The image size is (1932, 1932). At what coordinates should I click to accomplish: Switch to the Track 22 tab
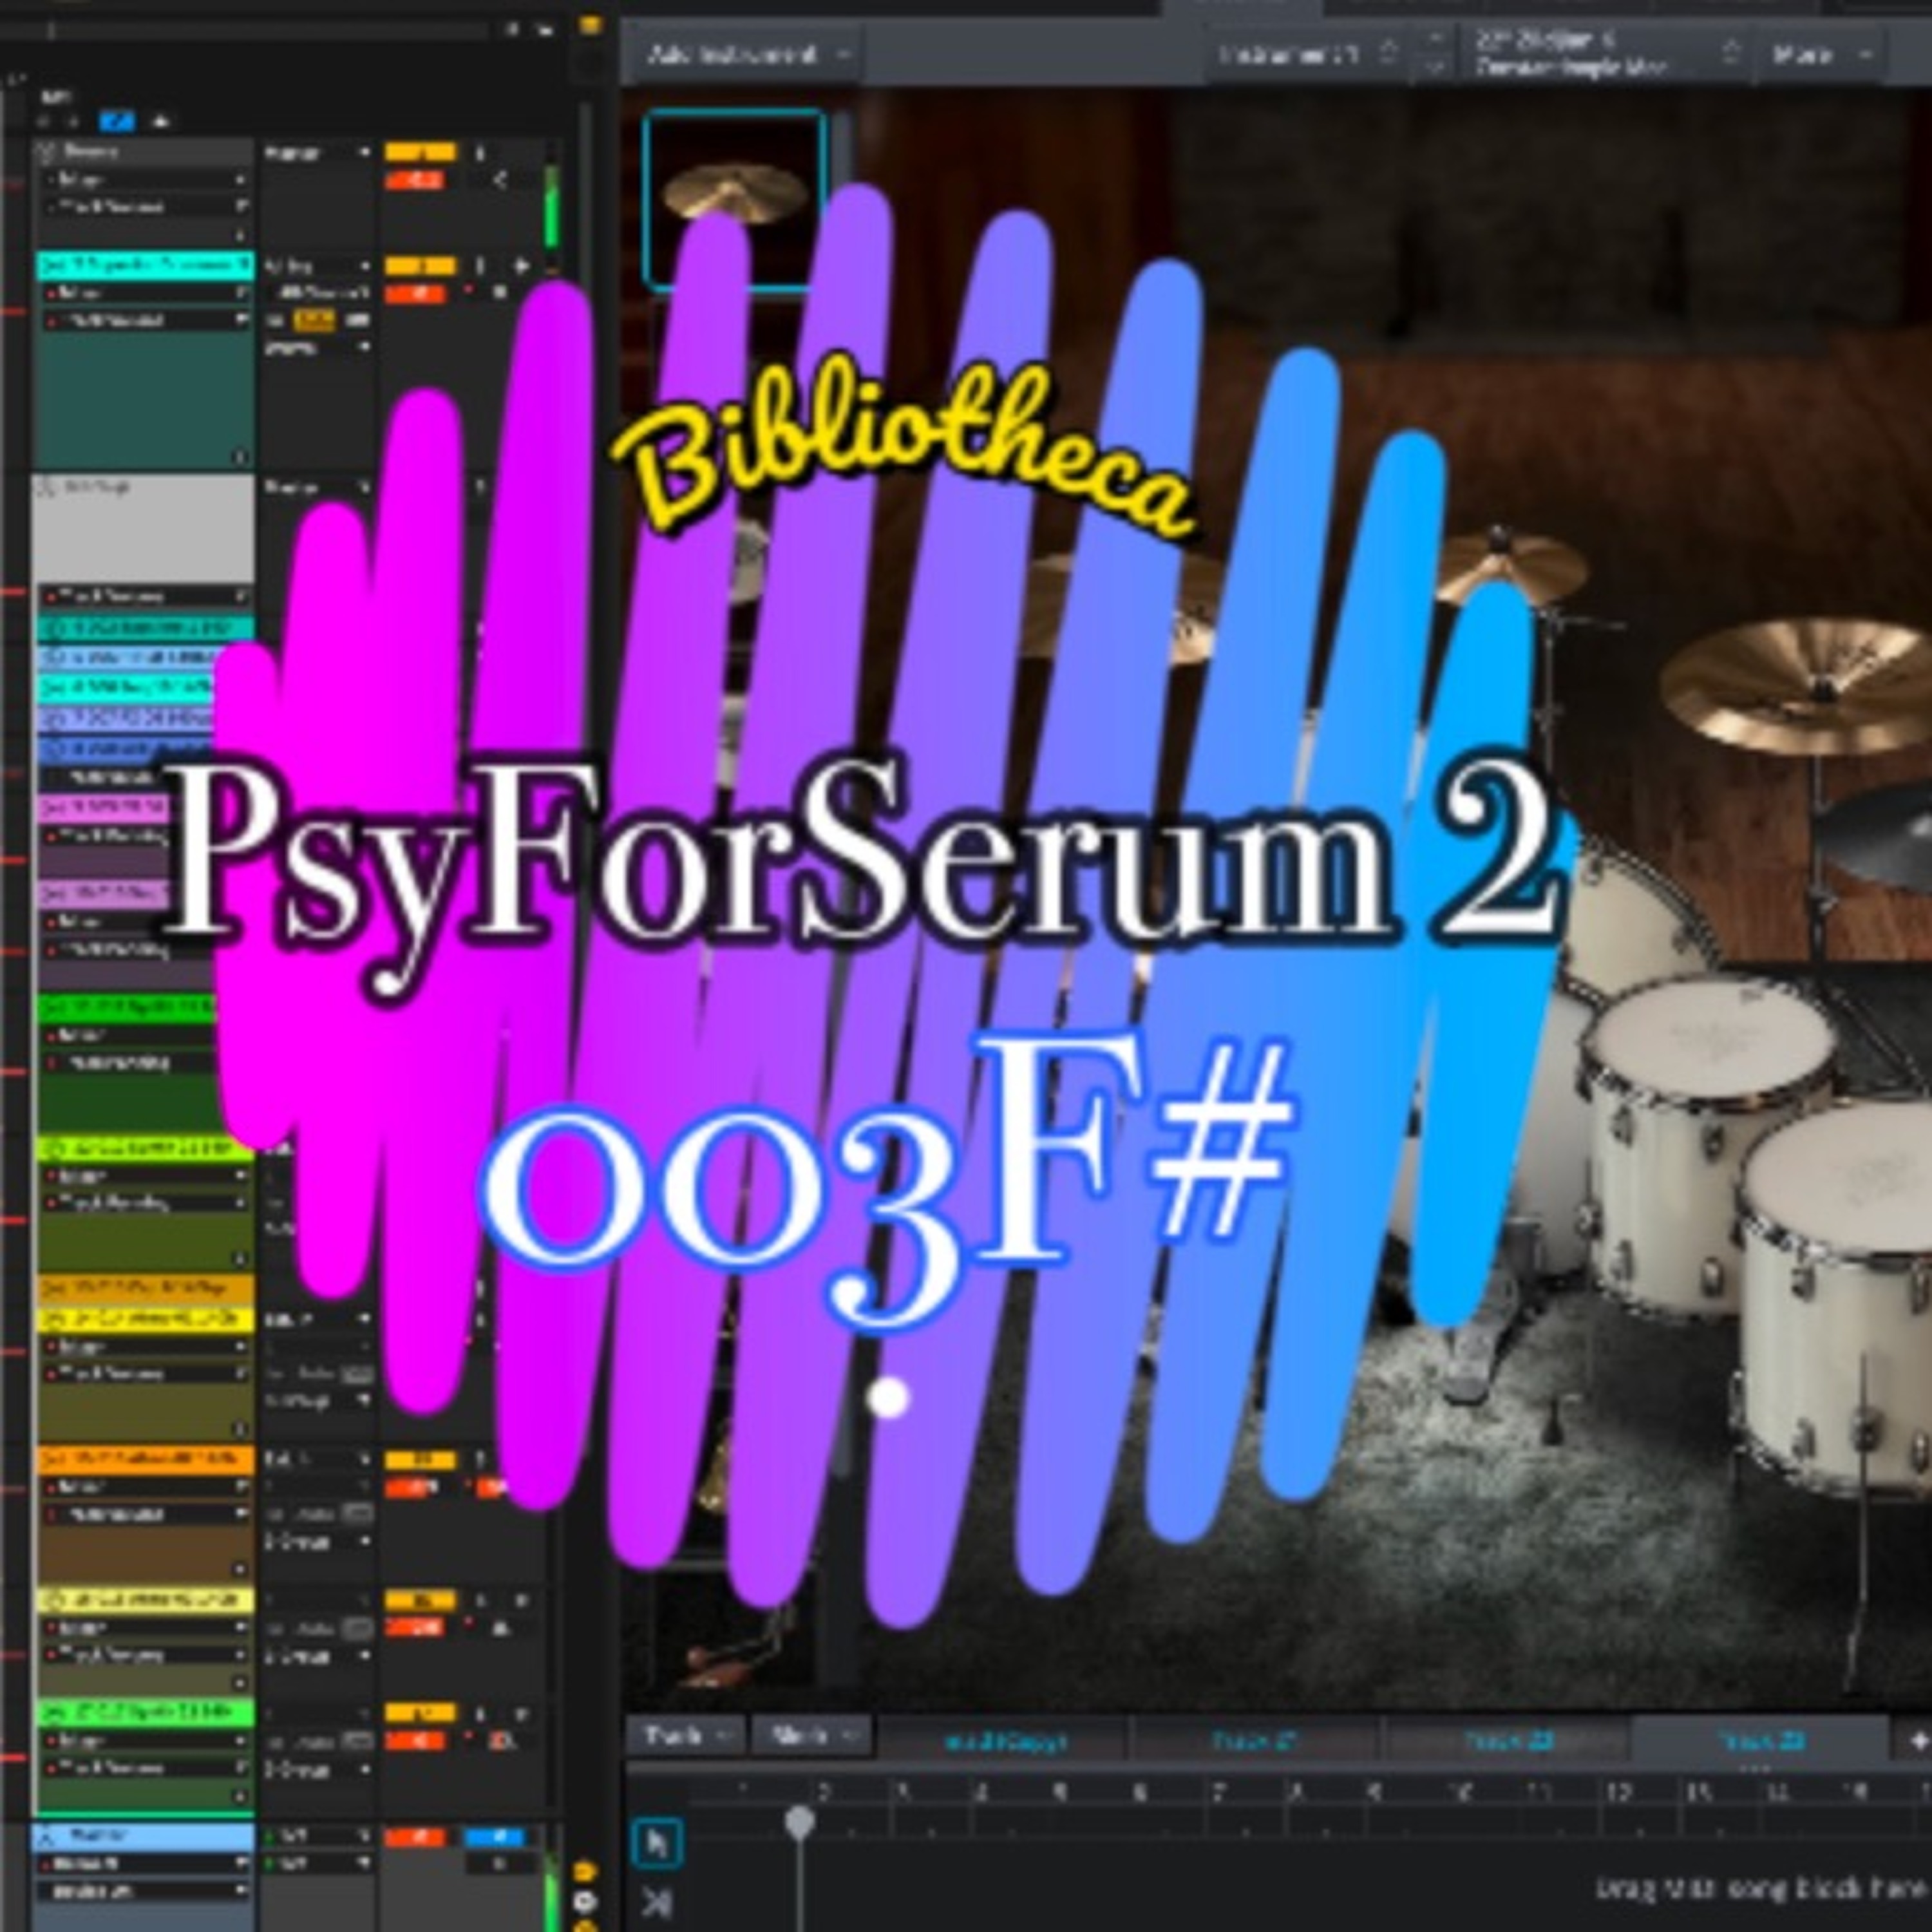click(1508, 1741)
